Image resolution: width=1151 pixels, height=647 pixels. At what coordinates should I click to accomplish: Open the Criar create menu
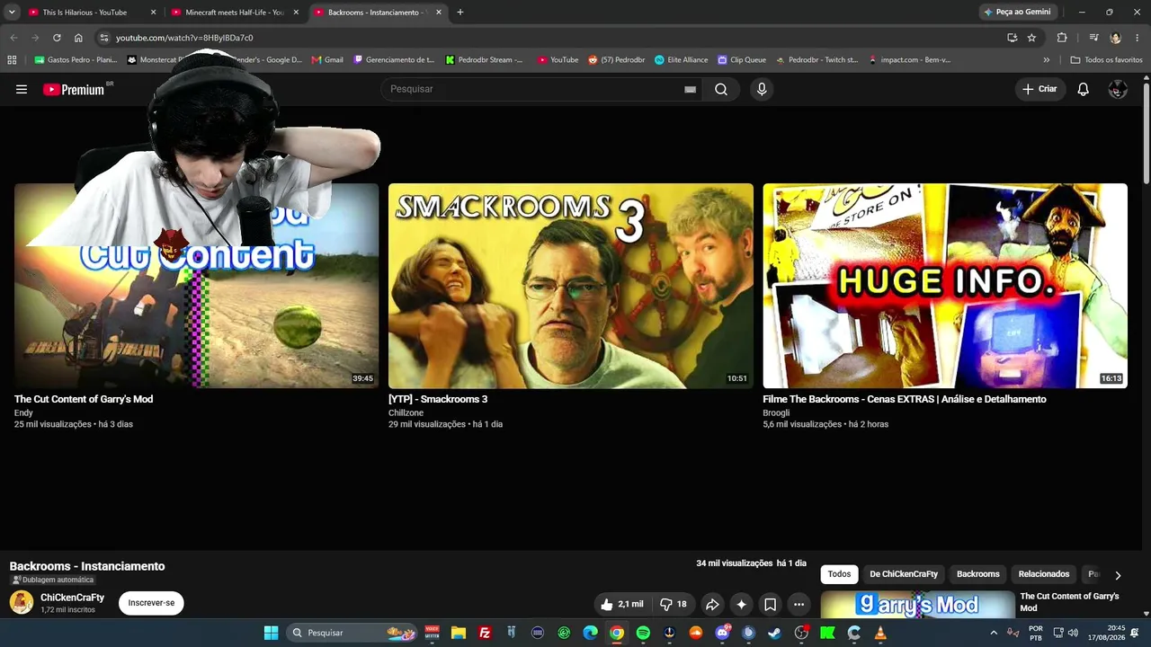pyautogui.click(x=1040, y=89)
